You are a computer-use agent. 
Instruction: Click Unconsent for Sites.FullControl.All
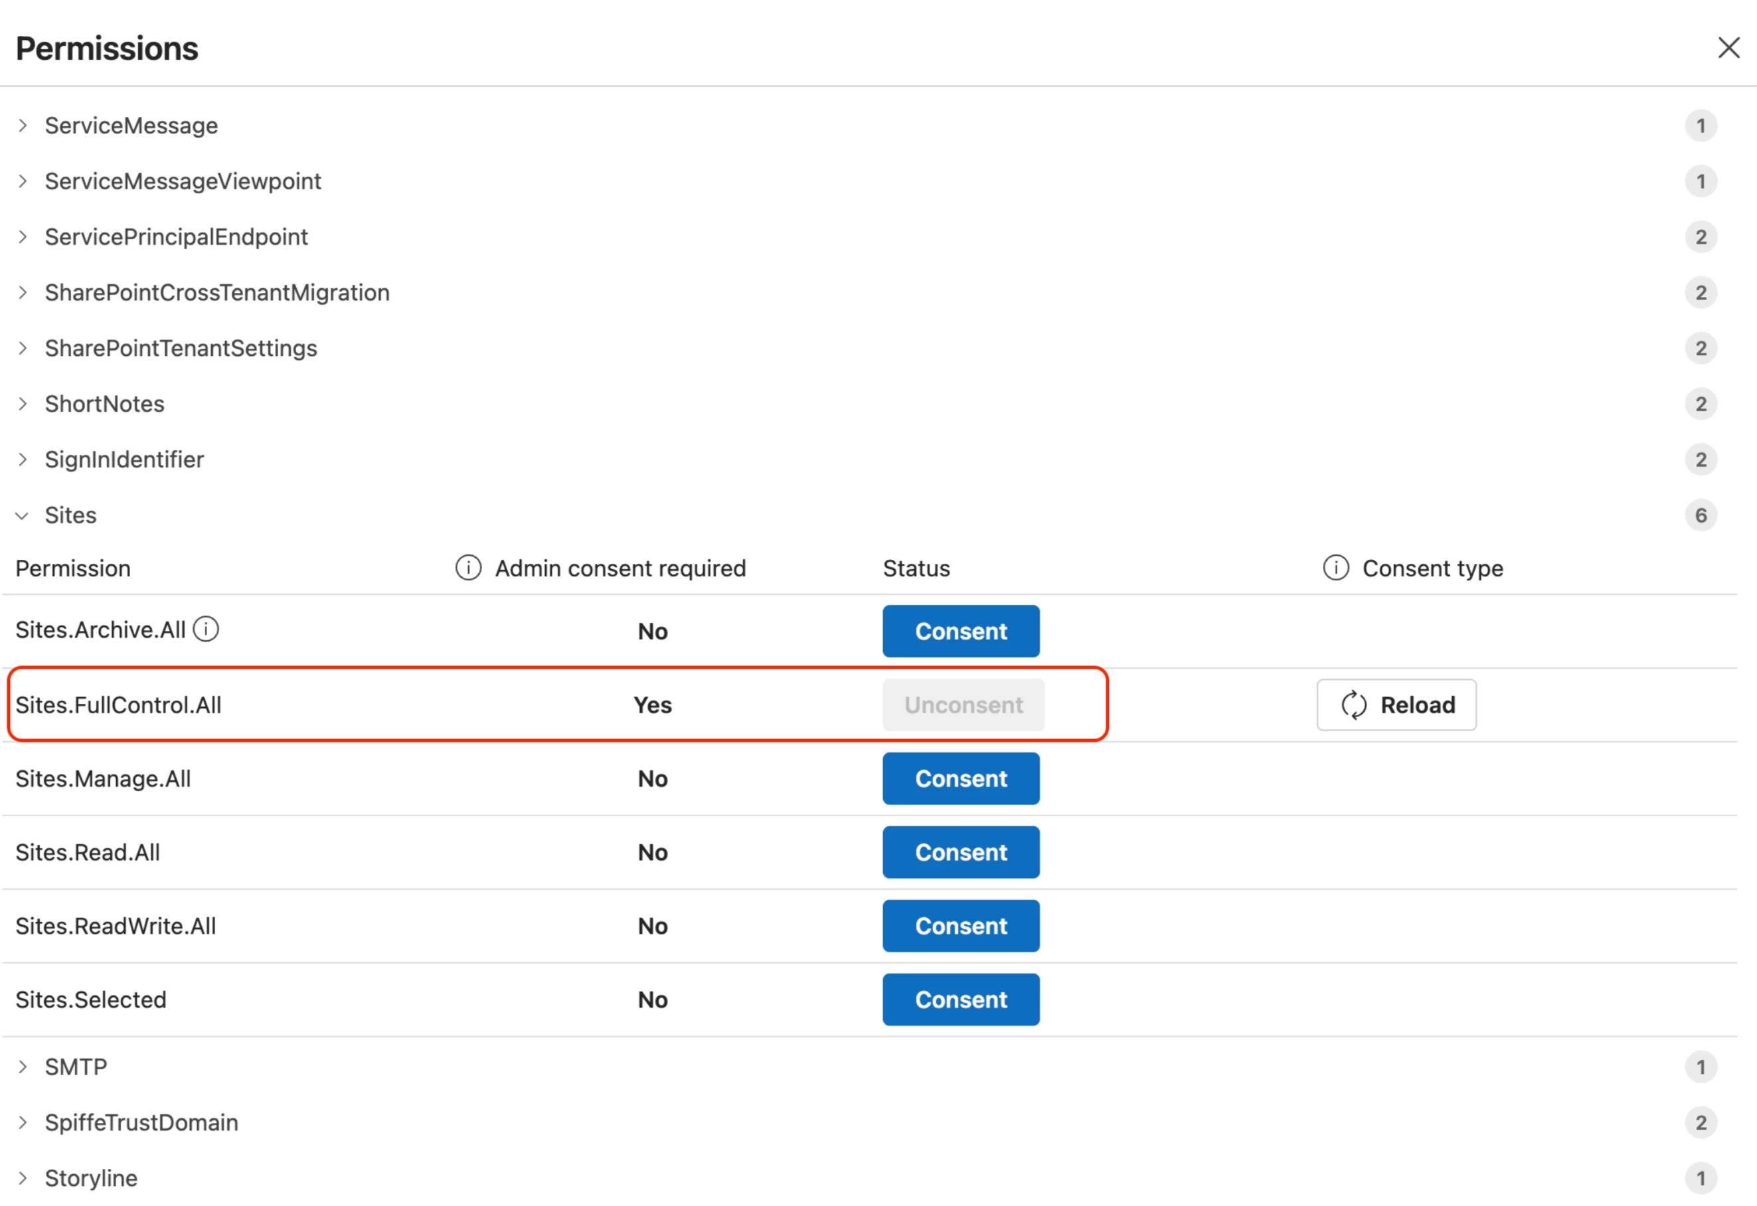[964, 705]
